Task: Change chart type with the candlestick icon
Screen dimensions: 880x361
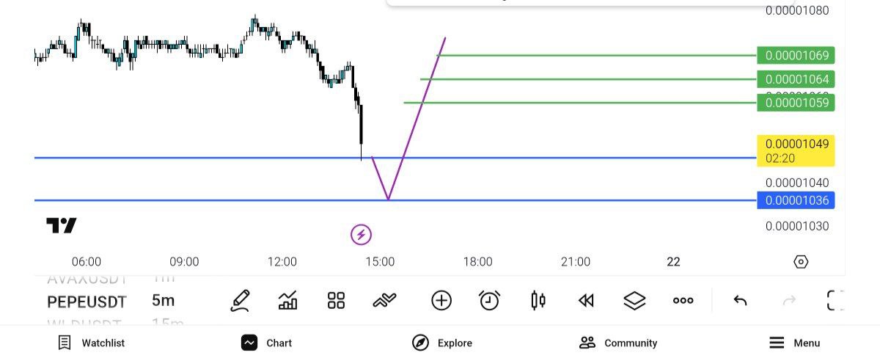Action: tap(538, 300)
